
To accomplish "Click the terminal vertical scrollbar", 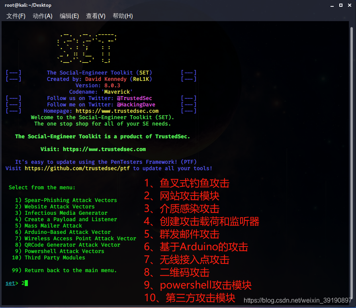I will tap(352, 163).
